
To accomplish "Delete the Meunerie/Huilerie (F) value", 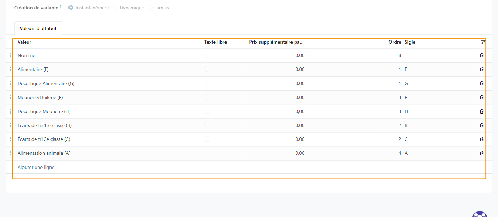I will tap(482, 97).
